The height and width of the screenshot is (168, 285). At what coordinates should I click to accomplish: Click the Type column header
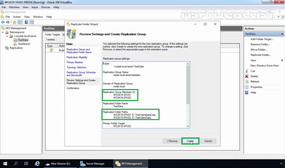(x=51, y=46)
